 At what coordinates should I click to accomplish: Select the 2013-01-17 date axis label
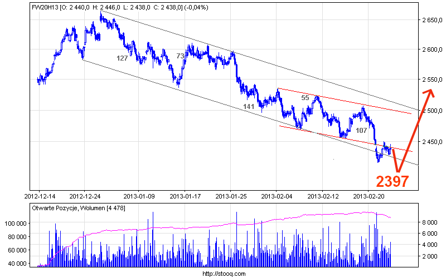185,196
